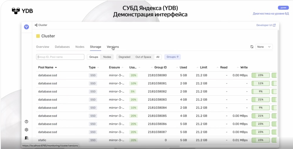Viewport: 293px width, 149px height.
Task: Click the Cluster breadcrumb text
Action: [x=43, y=25]
